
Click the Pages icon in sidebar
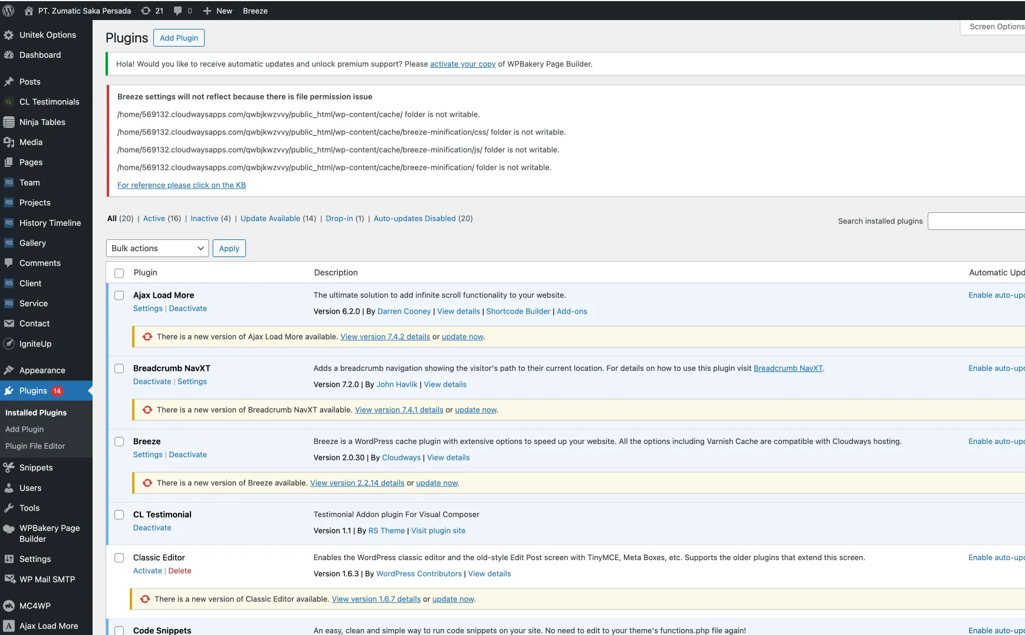(9, 162)
